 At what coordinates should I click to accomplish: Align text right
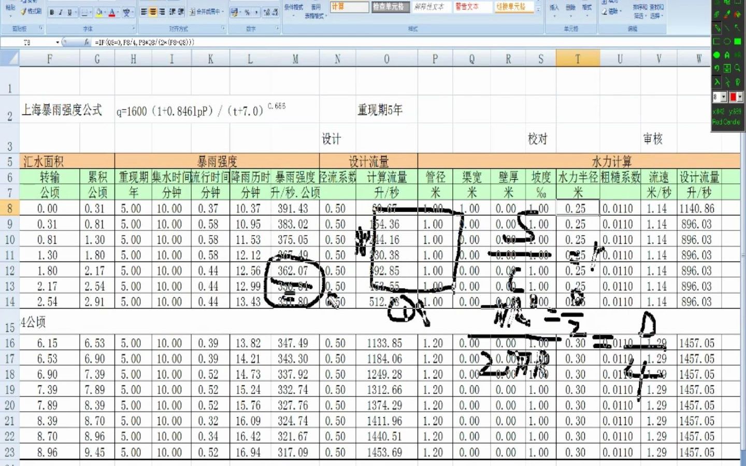point(162,11)
